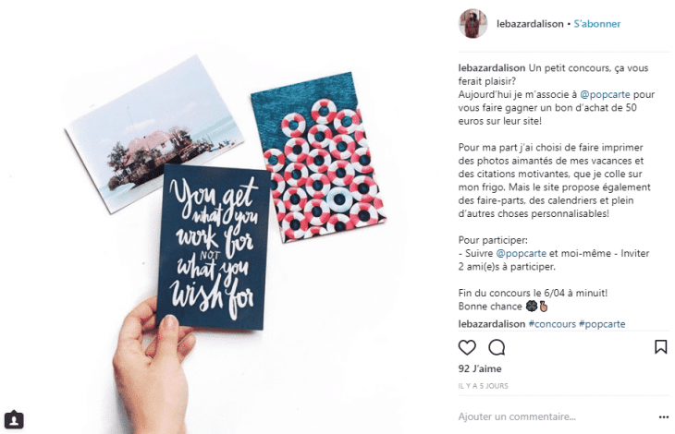675x434 pixels.
Task: Open the #popcarte hashtag
Action: [x=602, y=324]
